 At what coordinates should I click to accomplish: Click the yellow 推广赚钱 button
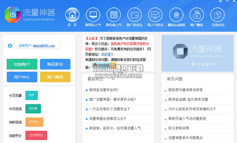coord(55,77)
